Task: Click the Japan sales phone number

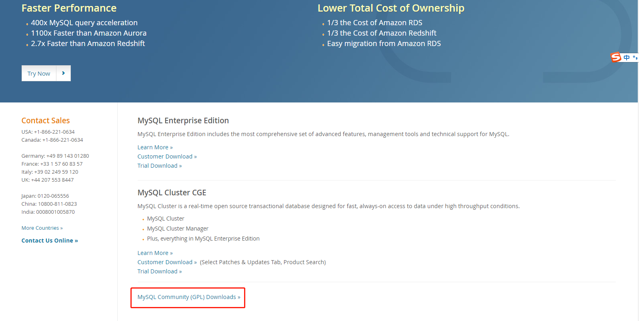Action: coord(53,196)
